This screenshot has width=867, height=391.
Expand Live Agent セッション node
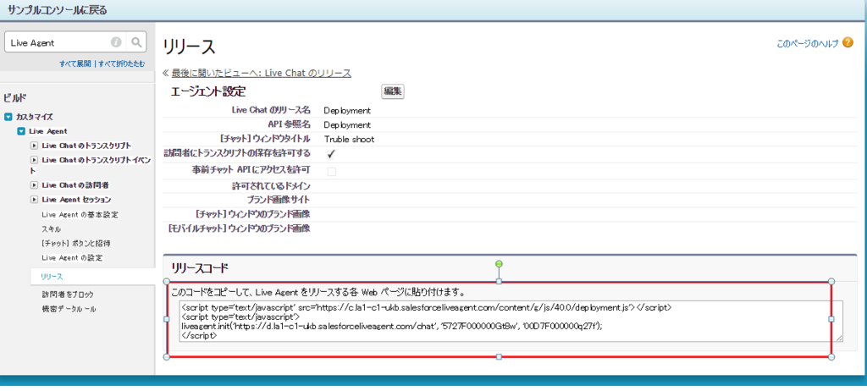click(x=34, y=199)
